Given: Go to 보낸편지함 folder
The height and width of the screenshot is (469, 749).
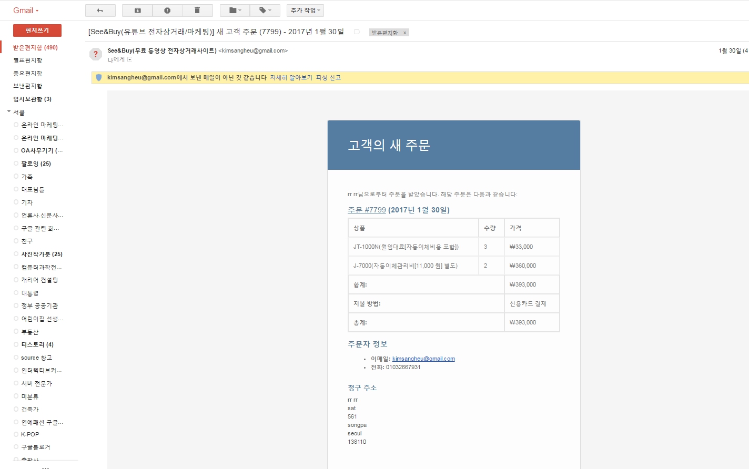Looking at the screenshot, I should pos(27,86).
